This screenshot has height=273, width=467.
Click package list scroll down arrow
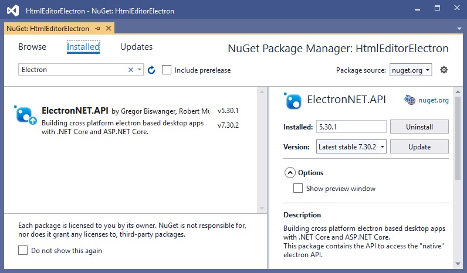tap(262, 208)
